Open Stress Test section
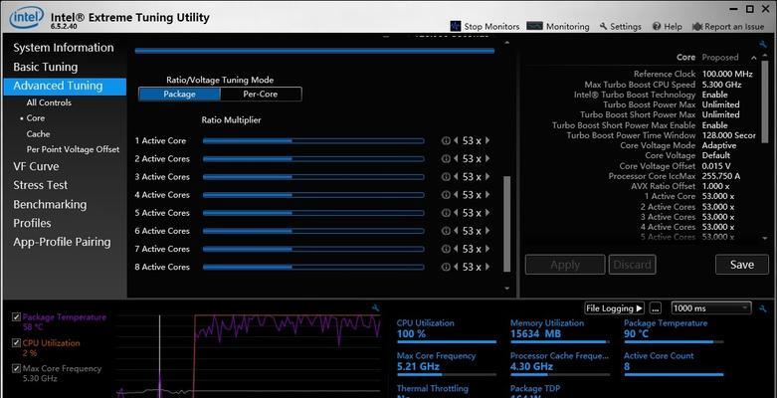777x398 pixels. tap(41, 185)
